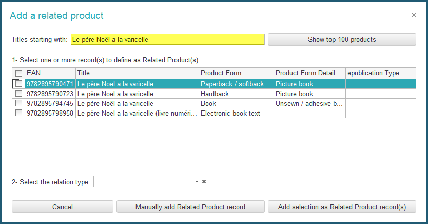The height and width of the screenshot is (224, 428).
Task: Select the Electronic book text row
Action: pos(214,113)
